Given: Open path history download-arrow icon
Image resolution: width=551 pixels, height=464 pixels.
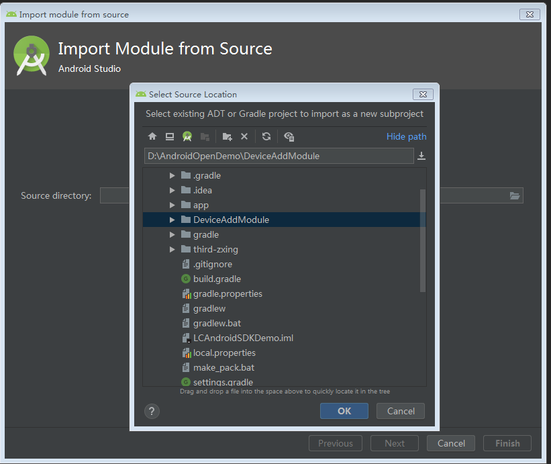Looking at the screenshot, I should click(x=421, y=156).
